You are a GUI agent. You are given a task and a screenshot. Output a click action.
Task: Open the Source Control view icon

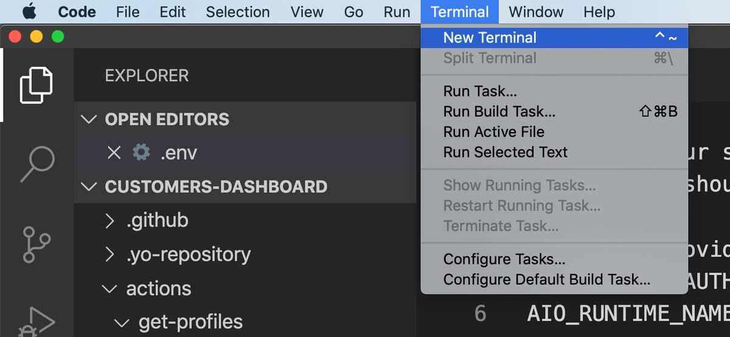36,243
